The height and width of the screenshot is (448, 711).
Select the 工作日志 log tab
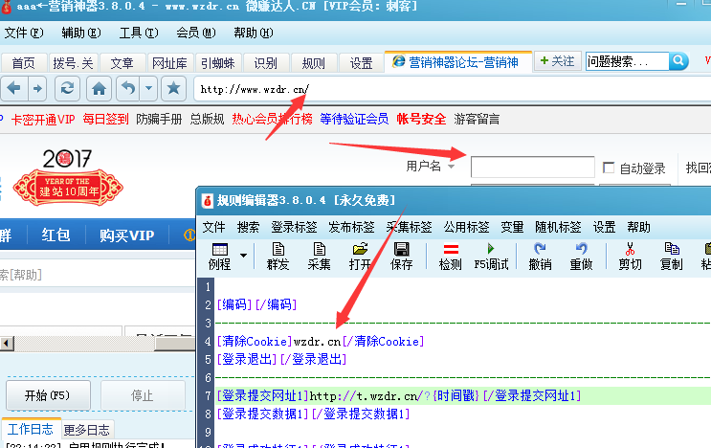tap(31, 429)
